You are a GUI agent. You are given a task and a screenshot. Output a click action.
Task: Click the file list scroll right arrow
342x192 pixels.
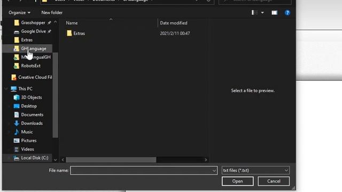206,160
